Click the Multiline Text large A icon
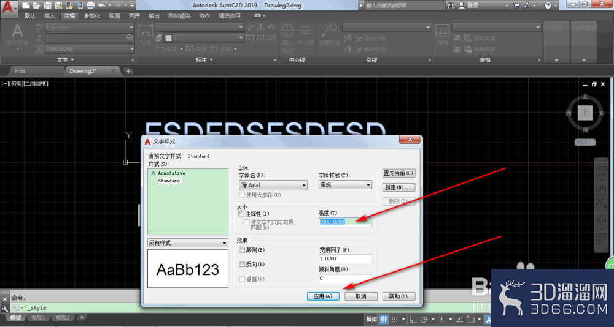 tap(17, 31)
